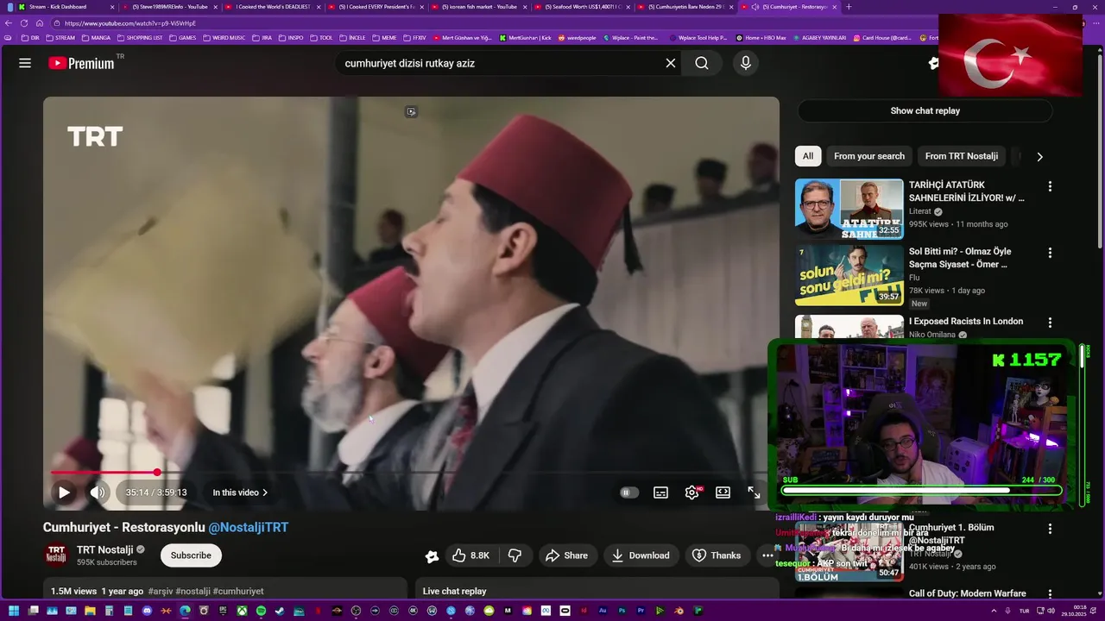Toggle subtitles with the captions icon
The width and height of the screenshot is (1105, 621).
pyautogui.click(x=660, y=492)
